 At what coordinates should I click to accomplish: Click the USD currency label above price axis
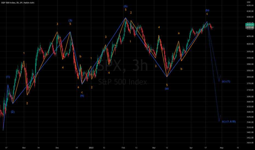248,2
